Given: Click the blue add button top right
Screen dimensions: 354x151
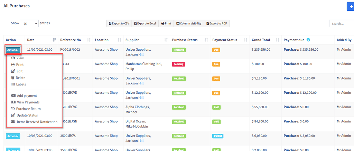Looking at the screenshot, I should coord(351,6).
